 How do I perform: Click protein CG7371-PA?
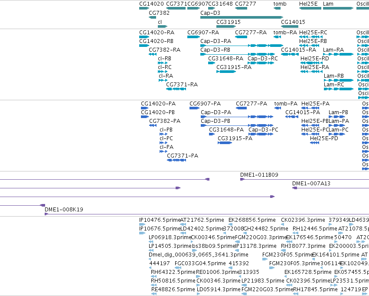[x=183, y=156]
